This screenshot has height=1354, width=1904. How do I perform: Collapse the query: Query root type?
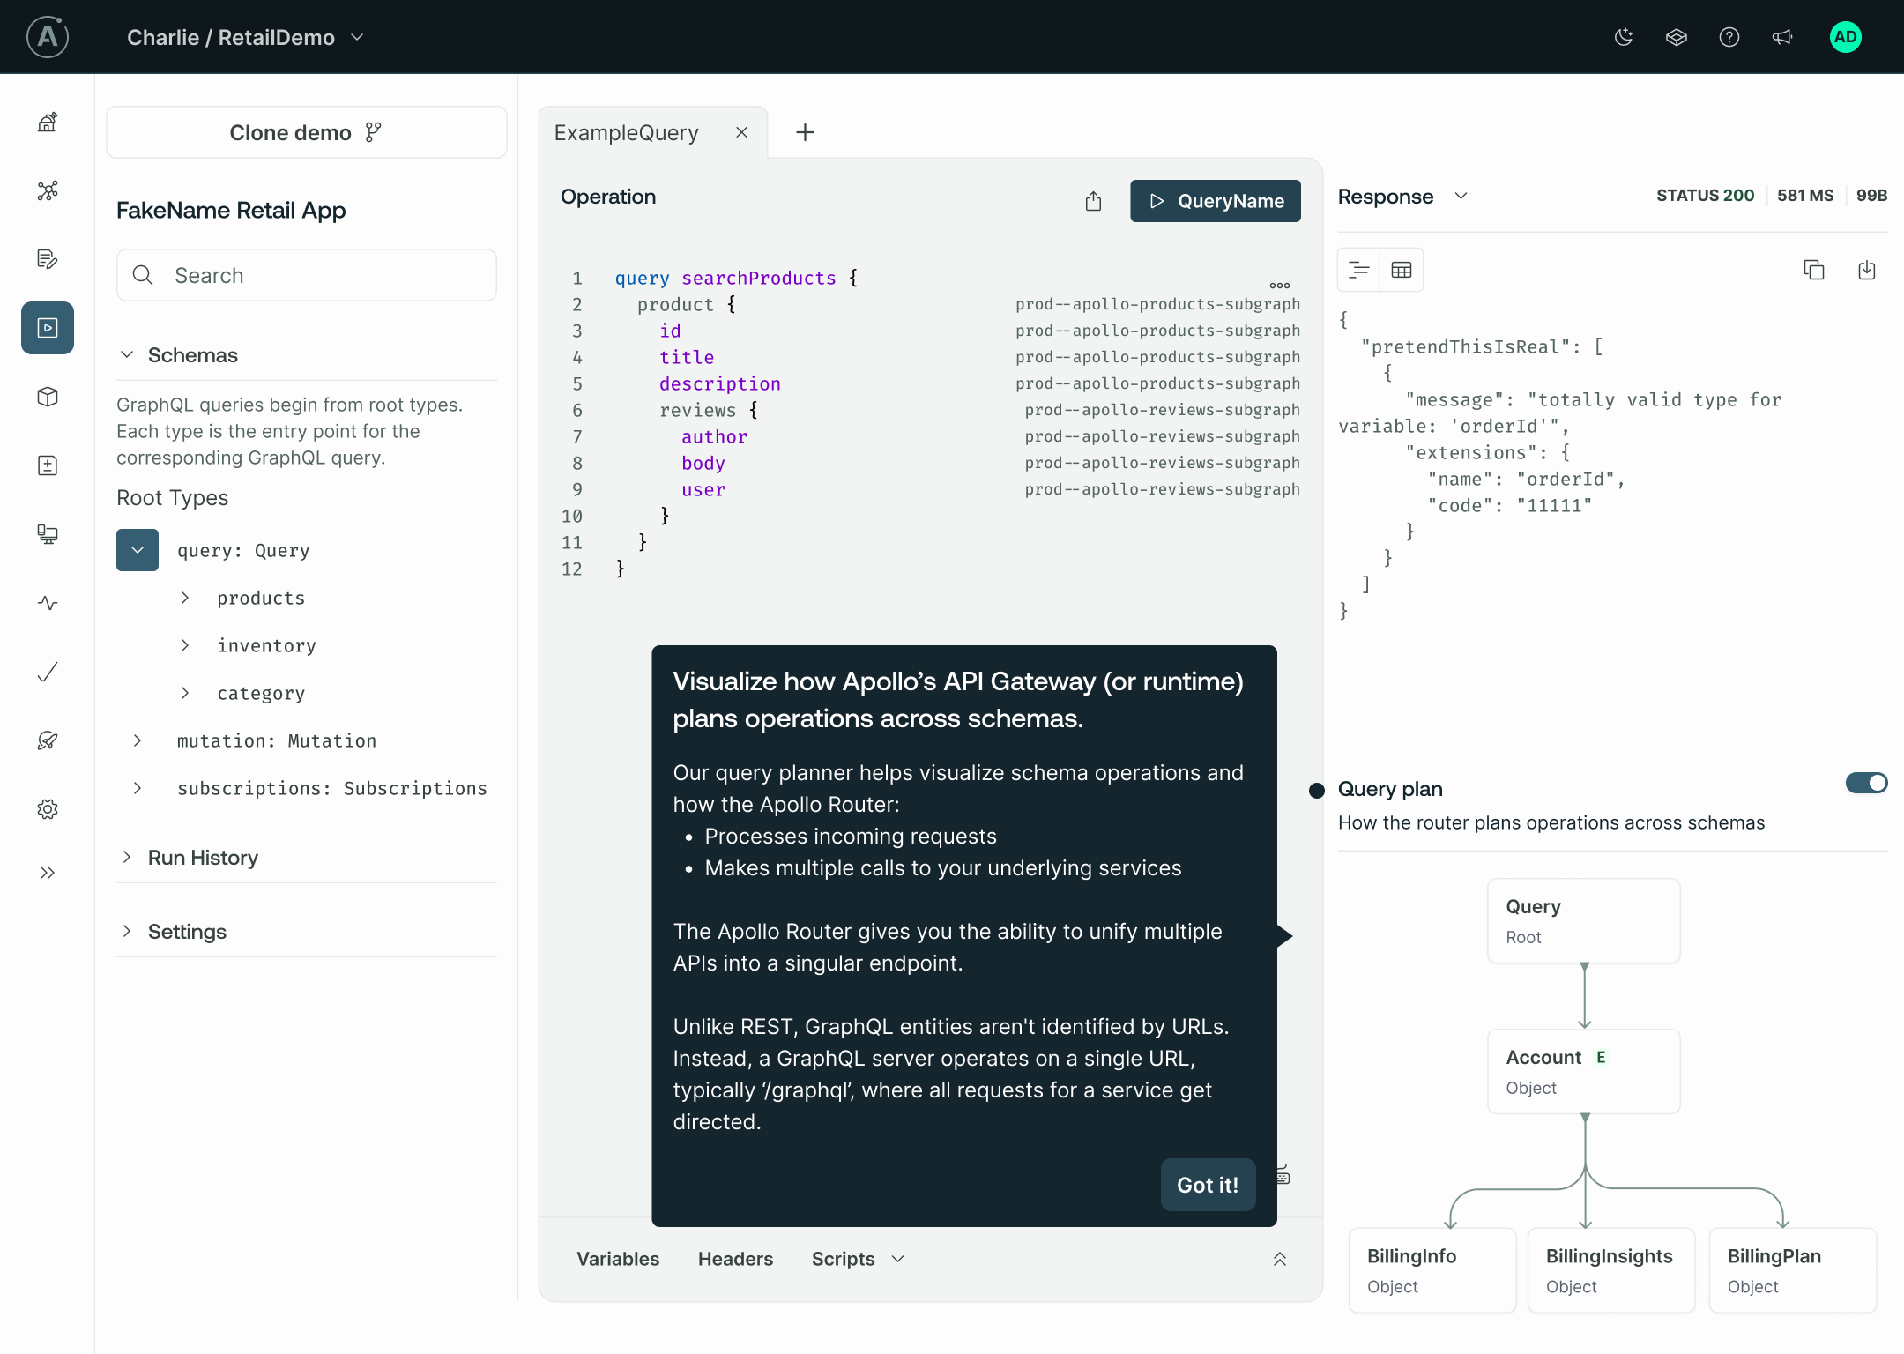pos(138,550)
